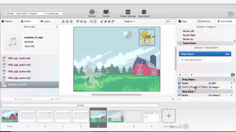This screenshot has height=132, width=236.
Task: Click the list view icon beside asset search
Action: click(x=56, y=99)
